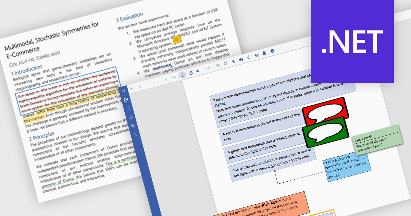
Task: Click the zoom out magnifier
Action: click(x=198, y=71)
